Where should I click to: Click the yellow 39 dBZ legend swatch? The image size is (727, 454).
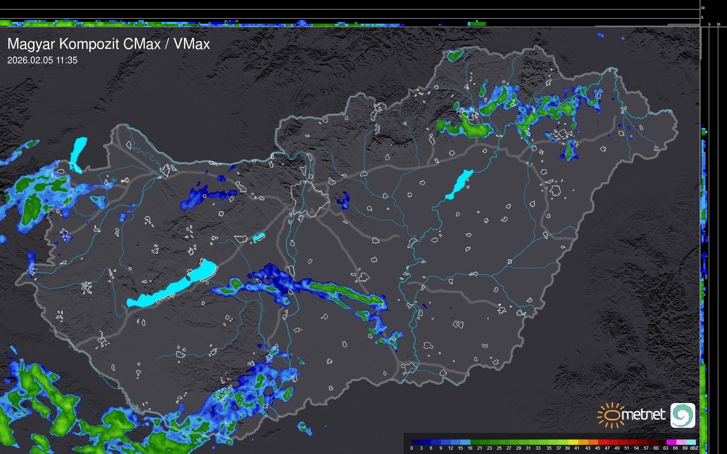pyautogui.click(x=574, y=442)
